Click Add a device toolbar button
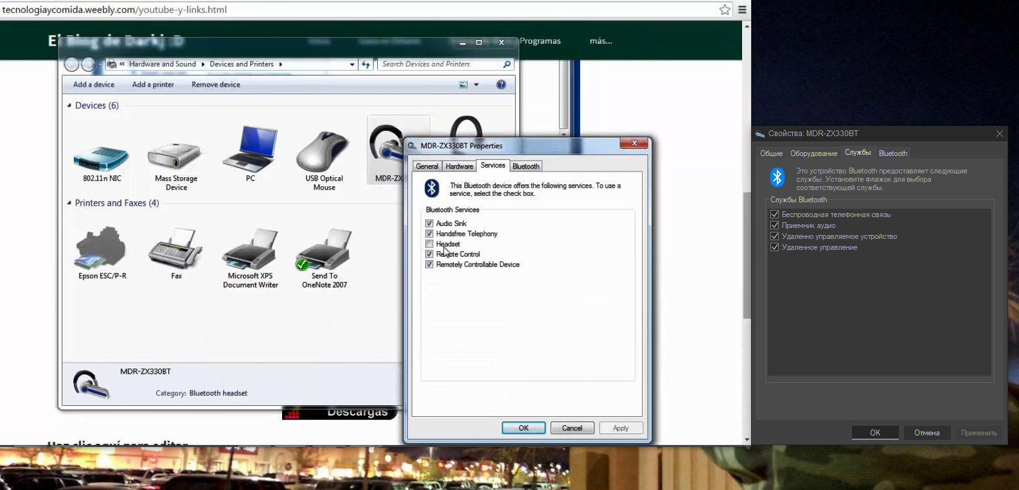 (x=94, y=85)
